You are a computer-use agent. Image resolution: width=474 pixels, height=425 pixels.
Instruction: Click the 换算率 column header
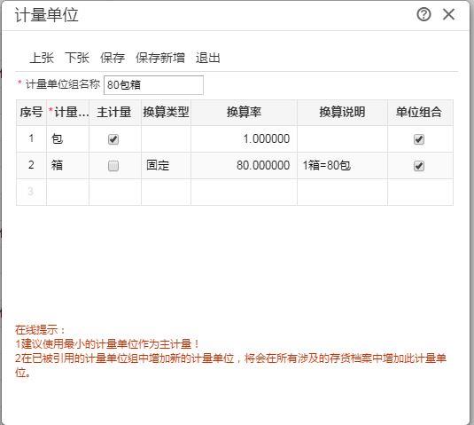pos(244,113)
